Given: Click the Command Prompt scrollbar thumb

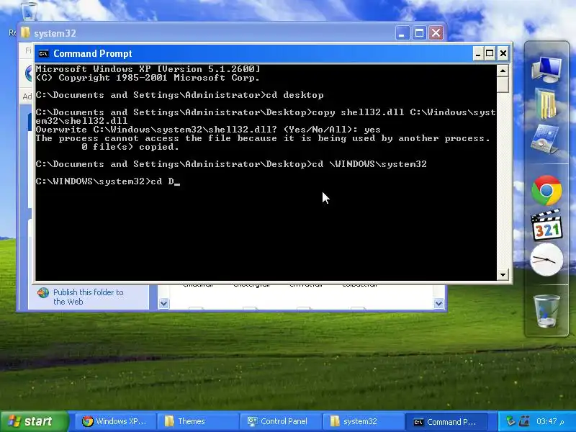Looking at the screenshot, I should click(503, 84).
